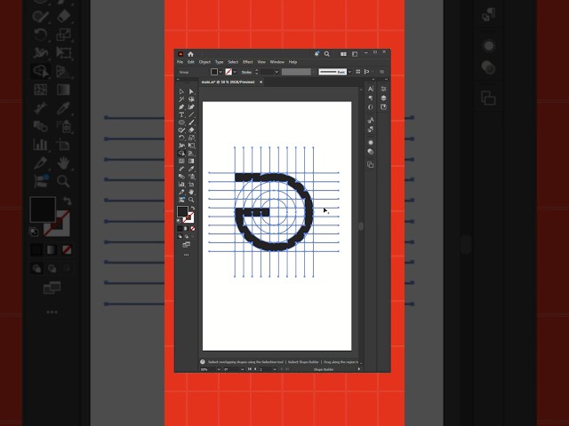This screenshot has width=569, height=426.
Task: Select the Hand tool
Action: [x=191, y=192]
